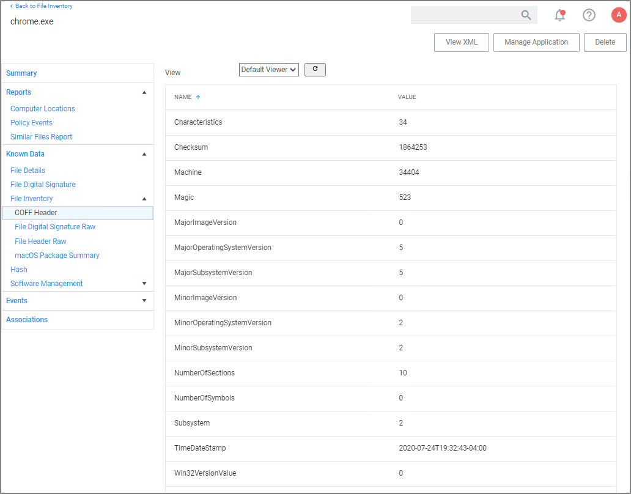Click the View XML button
The image size is (631, 494).
[x=461, y=42]
